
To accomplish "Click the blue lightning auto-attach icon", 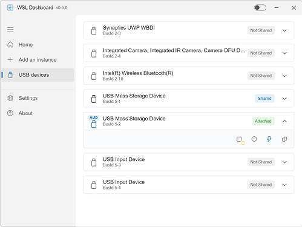I will [269, 139].
